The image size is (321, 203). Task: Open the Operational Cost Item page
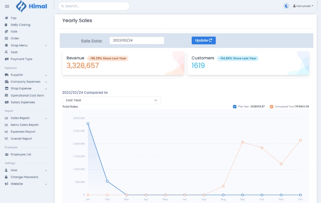(x=27, y=95)
